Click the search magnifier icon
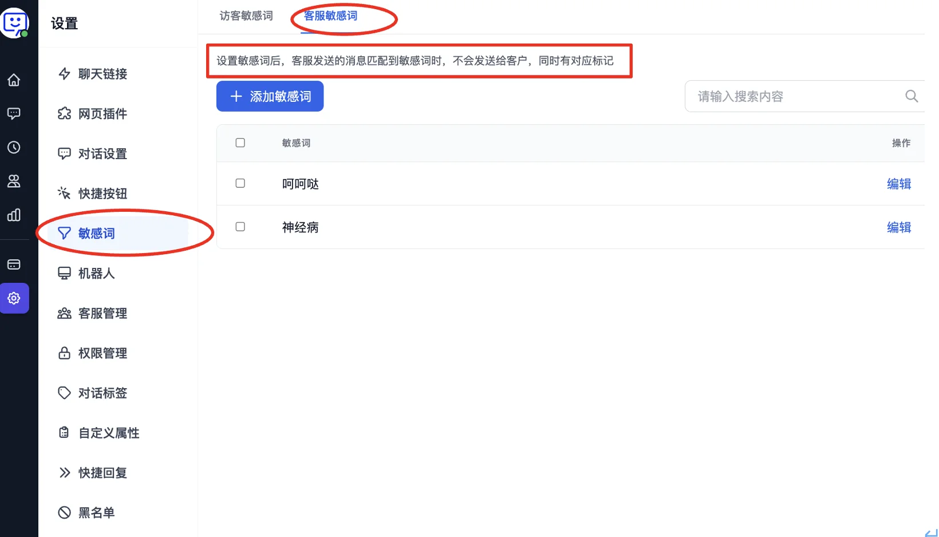The image size is (939, 537). [912, 96]
